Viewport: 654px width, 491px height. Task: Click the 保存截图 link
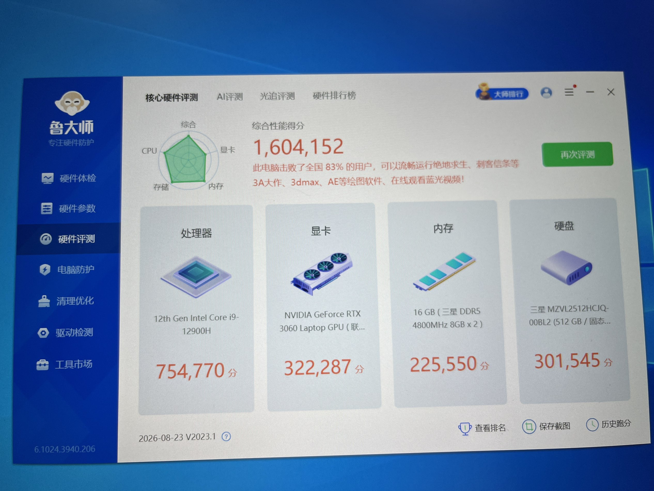click(554, 426)
